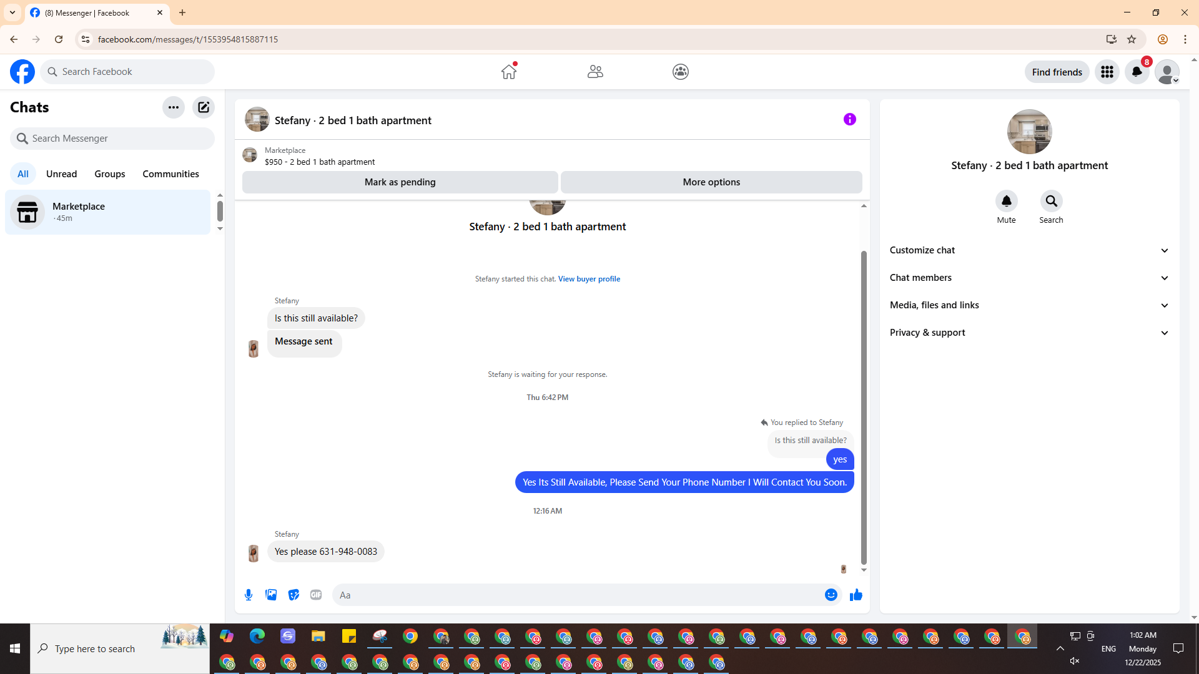The width and height of the screenshot is (1199, 674).
Task: Go to the Facebook Home feed icon
Action: (509, 72)
